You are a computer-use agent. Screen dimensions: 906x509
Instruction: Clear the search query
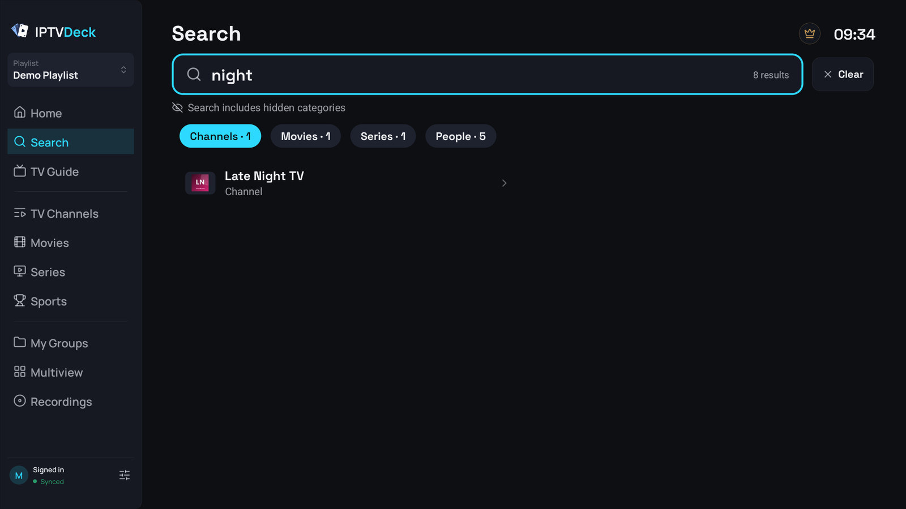tap(843, 74)
